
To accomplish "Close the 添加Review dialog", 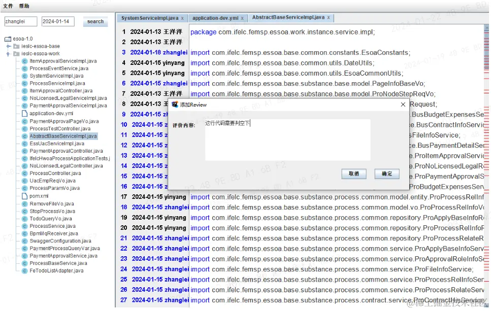I will pos(403,105).
